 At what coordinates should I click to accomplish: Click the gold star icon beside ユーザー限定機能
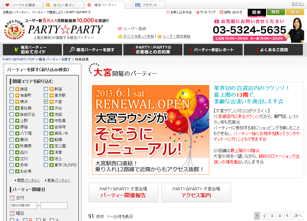click(160, 36)
